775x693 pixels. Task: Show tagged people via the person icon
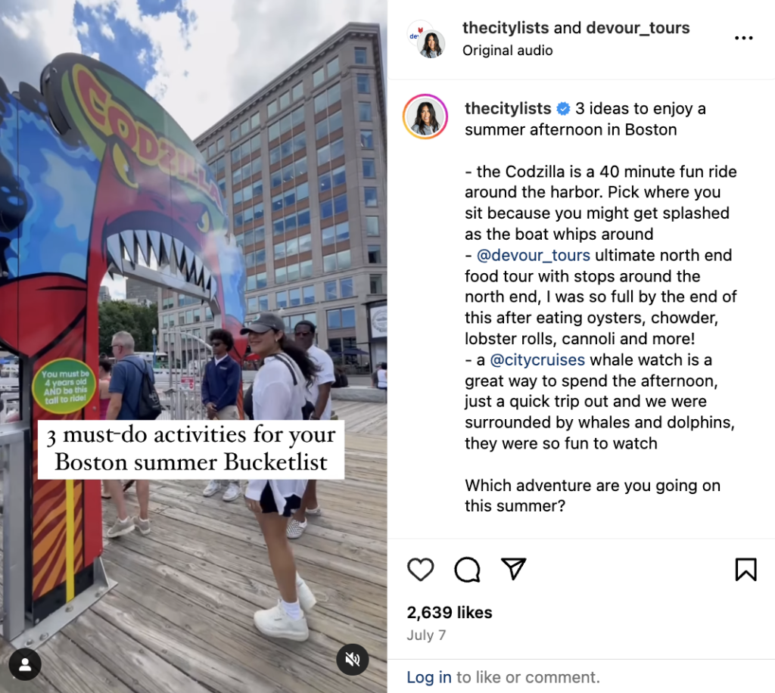(x=25, y=664)
